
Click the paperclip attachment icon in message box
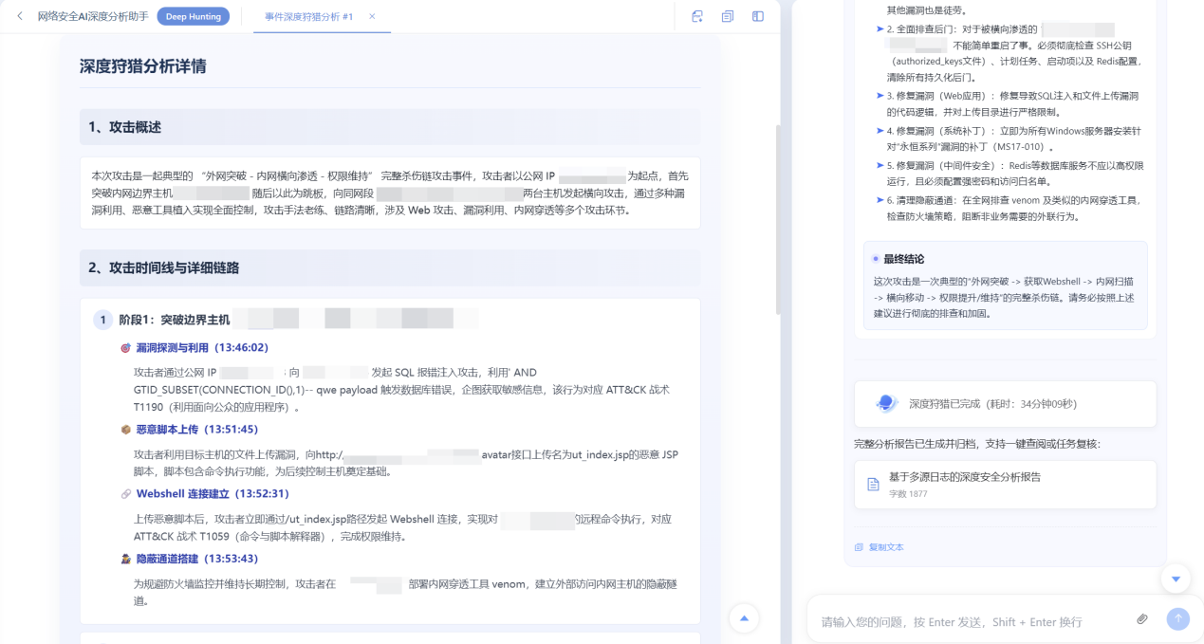coord(1142,618)
